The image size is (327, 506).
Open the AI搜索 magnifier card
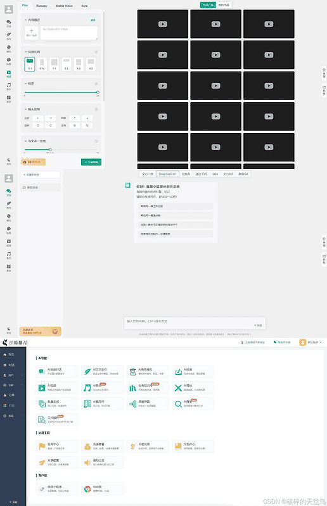193,403
